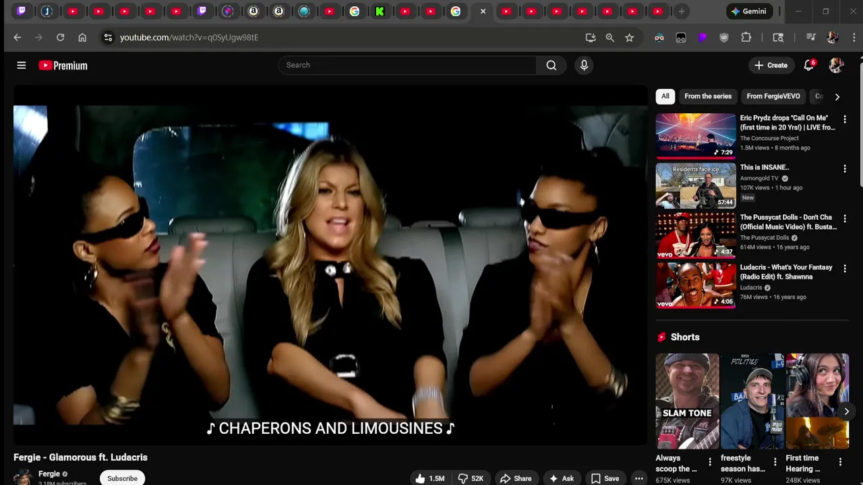The width and height of the screenshot is (863, 485).
Task: Close the active tab with the X
Action: 483,11
